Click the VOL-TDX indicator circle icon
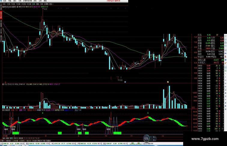The height and width of the screenshot is (146, 227). [3, 84]
